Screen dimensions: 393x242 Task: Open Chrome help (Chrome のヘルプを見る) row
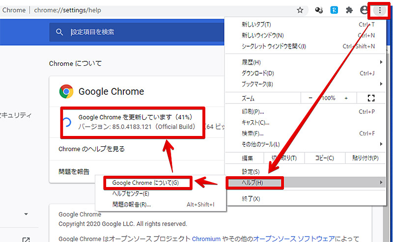pyautogui.click(x=137, y=149)
